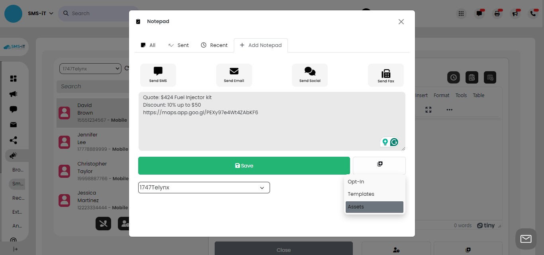Click the chat bubble icon in left sidebar
This screenshot has height=255, width=544.
pos(13,109)
